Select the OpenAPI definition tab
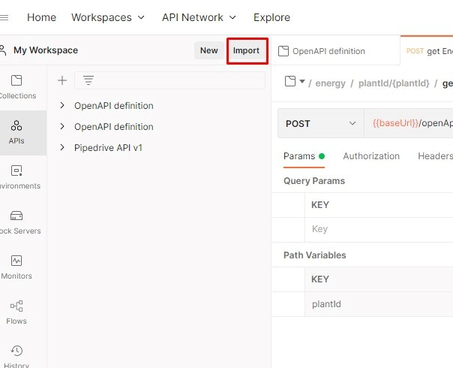The height and width of the screenshot is (368, 453). click(328, 51)
